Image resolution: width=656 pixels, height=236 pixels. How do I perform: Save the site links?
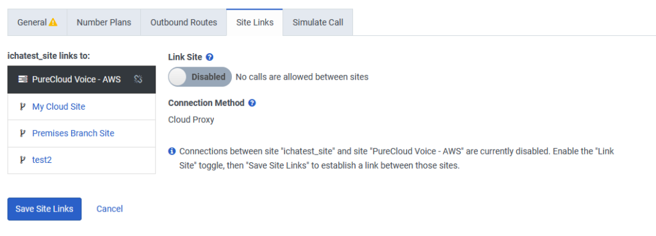[x=44, y=209]
